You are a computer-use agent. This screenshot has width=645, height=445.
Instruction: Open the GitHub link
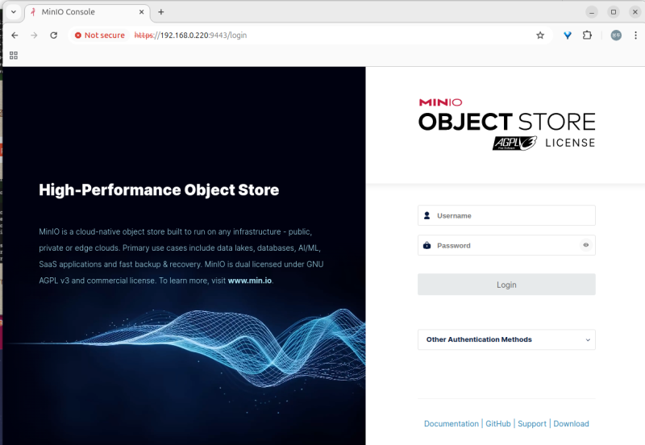pyautogui.click(x=497, y=423)
